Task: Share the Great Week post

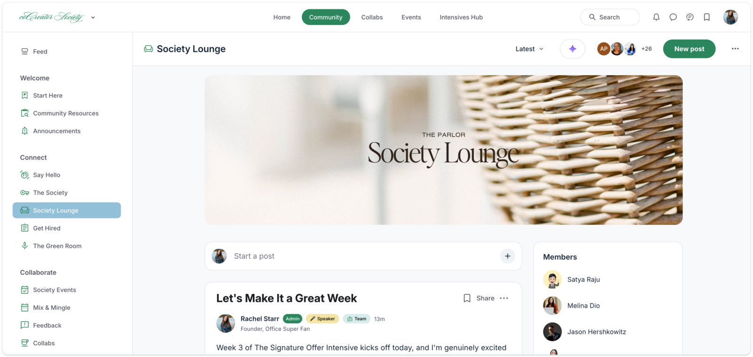Action: click(485, 298)
